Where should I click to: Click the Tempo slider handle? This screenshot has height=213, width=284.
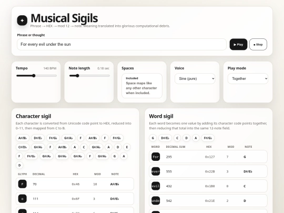click(34, 76)
